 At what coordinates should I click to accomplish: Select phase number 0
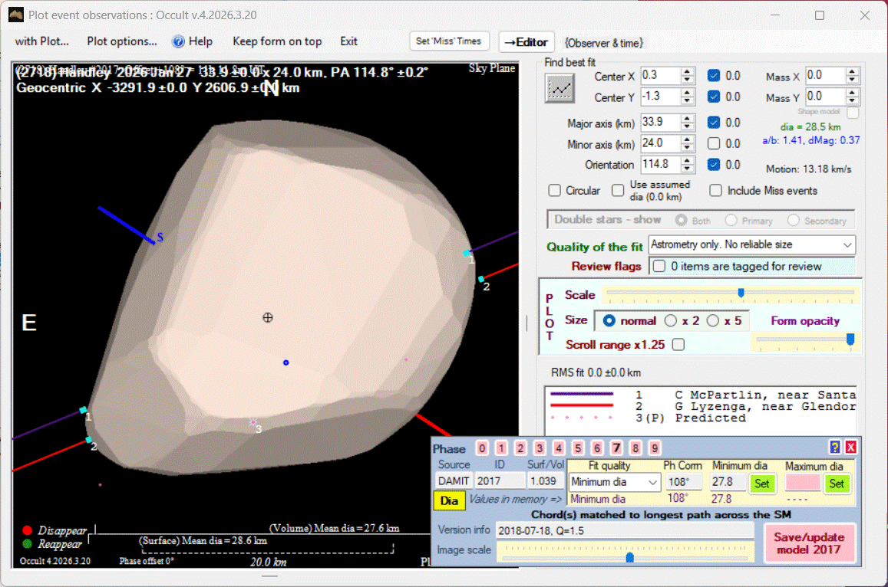(x=482, y=448)
